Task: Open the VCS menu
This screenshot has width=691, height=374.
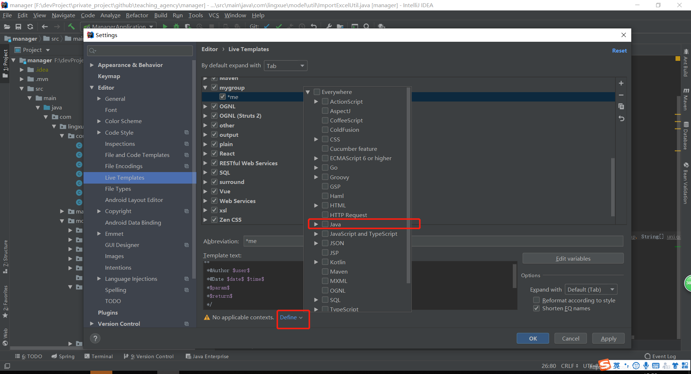Action: point(214,15)
